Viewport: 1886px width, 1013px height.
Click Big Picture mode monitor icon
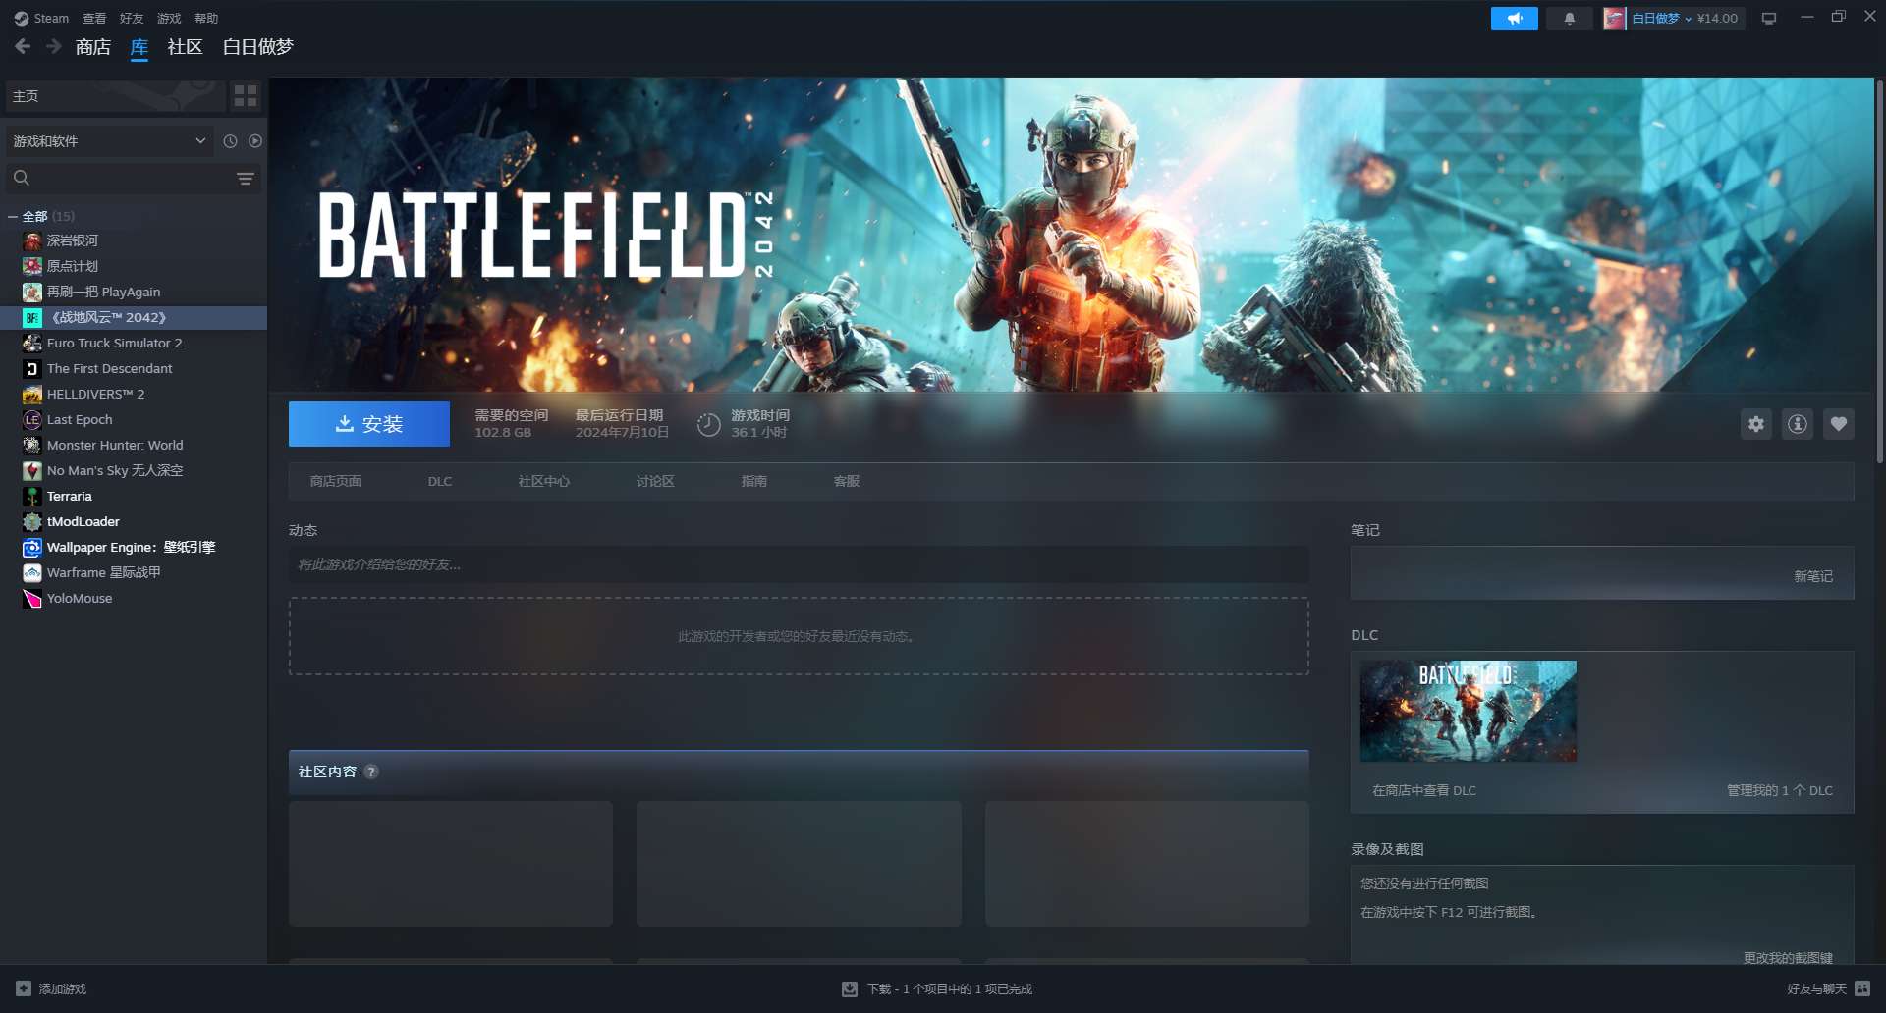coord(1768,19)
